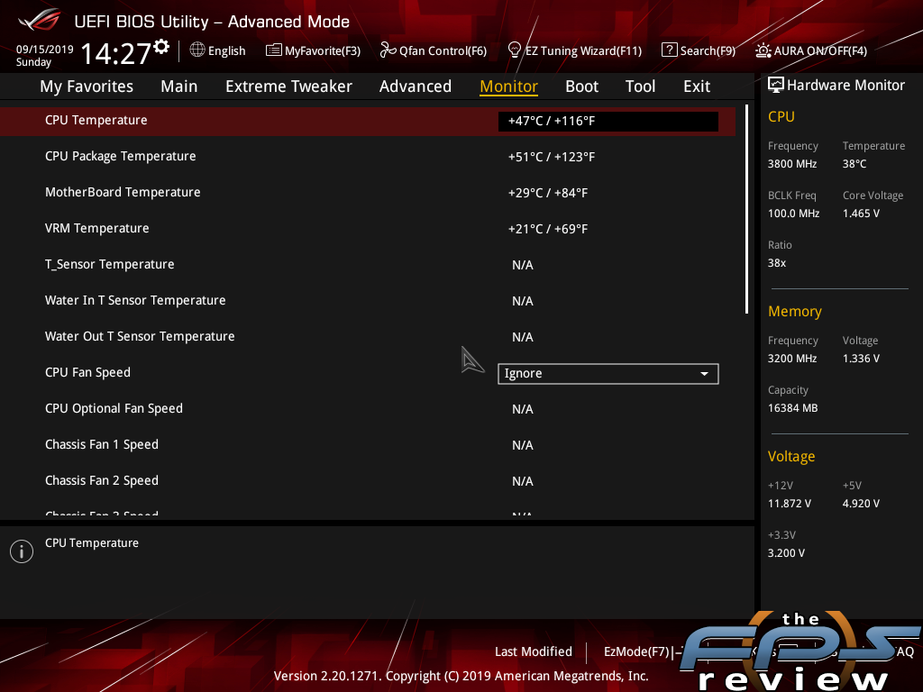Click the Voltage section heading

click(791, 457)
